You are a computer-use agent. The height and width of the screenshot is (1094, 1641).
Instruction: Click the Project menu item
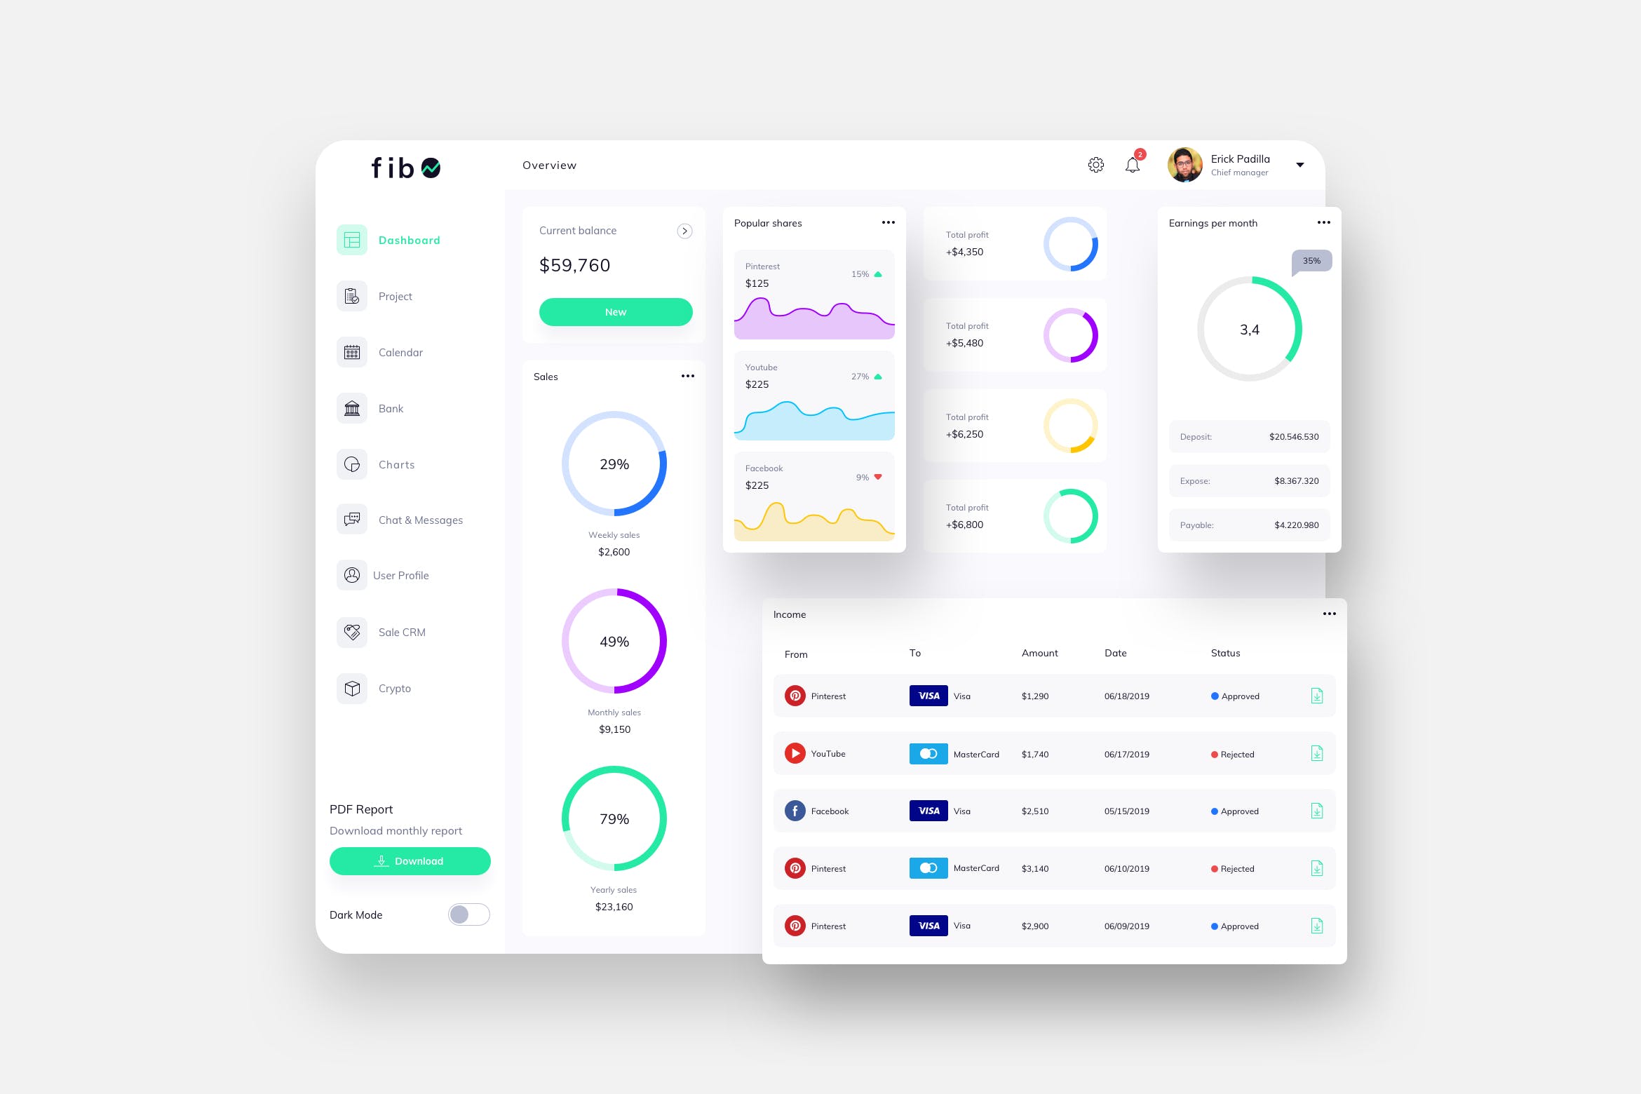click(x=393, y=295)
